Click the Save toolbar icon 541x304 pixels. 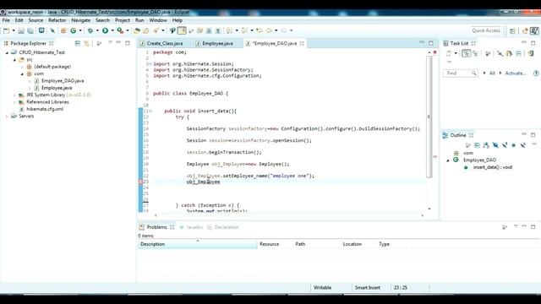(21, 30)
